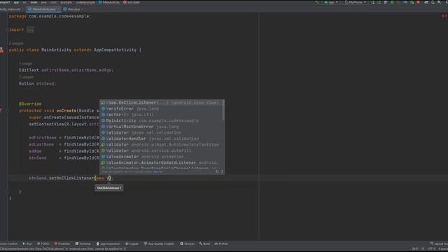Open the App Inspection tool window
Image resolution: width=448 pixels, height=252 pixels.
(108, 244)
